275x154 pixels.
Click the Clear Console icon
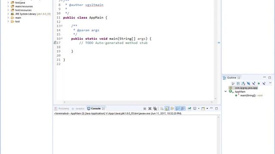tap(162, 109)
